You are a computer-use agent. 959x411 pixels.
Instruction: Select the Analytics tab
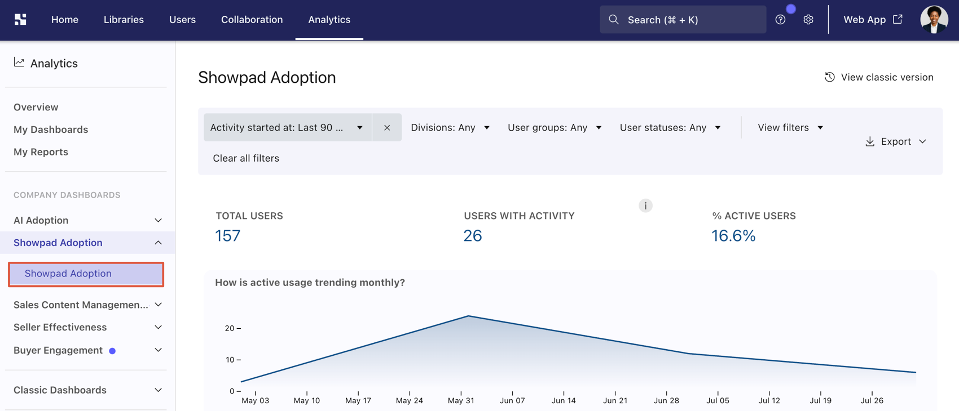pos(329,20)
